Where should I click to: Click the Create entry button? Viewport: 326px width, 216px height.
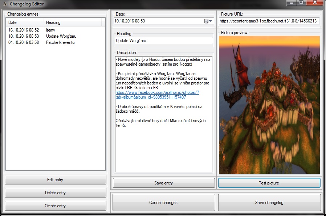pyautogui.click(x=55, y=206)
